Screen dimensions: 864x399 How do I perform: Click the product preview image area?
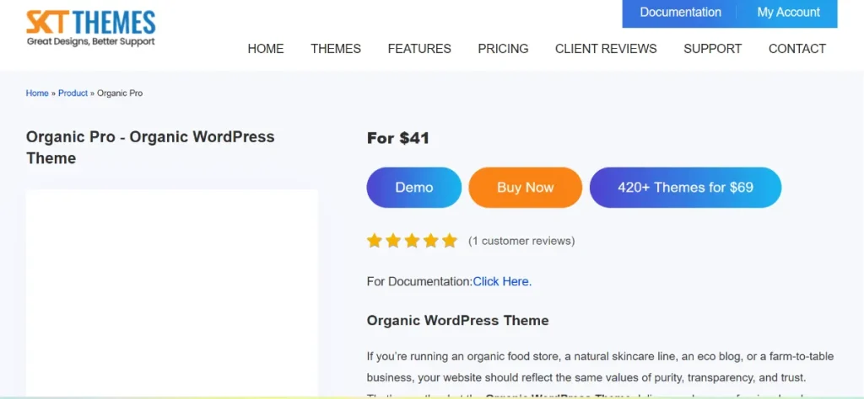click(172, 293)
